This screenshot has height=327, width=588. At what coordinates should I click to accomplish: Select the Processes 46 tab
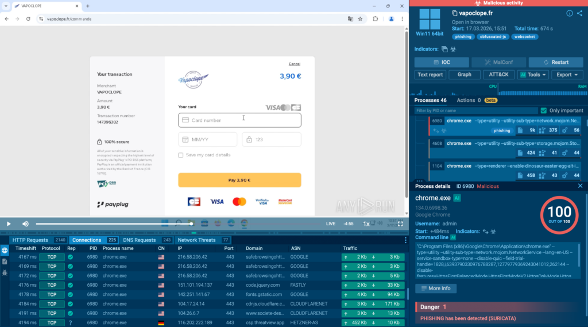(430, 100)
